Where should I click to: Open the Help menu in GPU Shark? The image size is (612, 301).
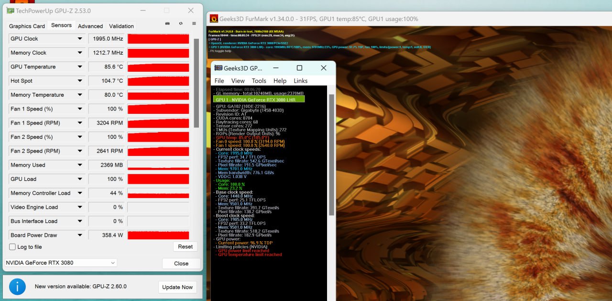point(280,81)
